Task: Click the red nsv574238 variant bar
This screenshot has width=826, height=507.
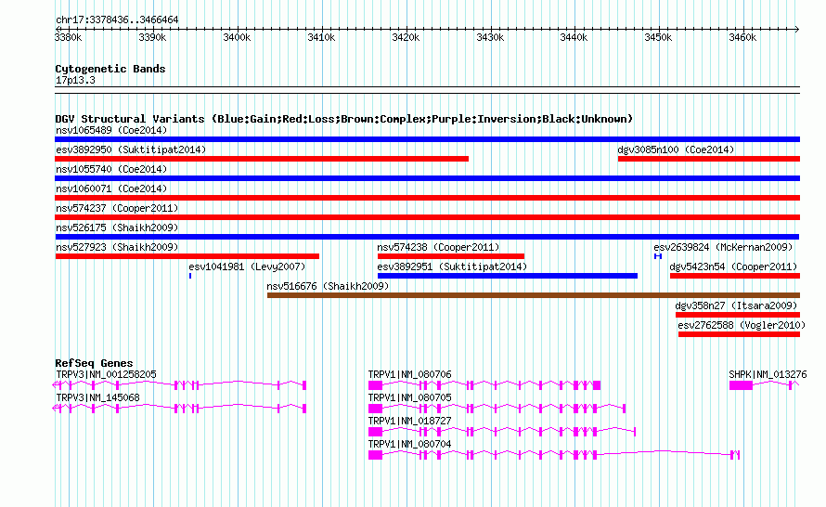Action: coord(451,256)
